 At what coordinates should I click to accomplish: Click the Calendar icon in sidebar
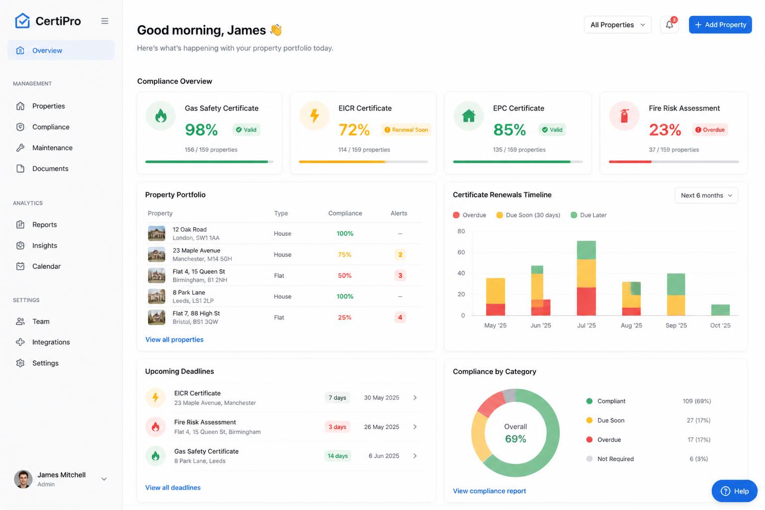tap(20, 266)
